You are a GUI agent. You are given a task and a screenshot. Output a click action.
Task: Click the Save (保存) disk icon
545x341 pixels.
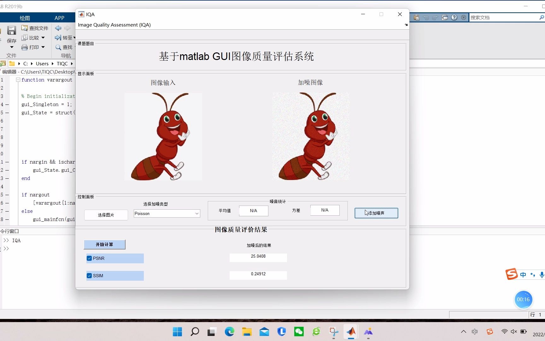coord(11,30)
